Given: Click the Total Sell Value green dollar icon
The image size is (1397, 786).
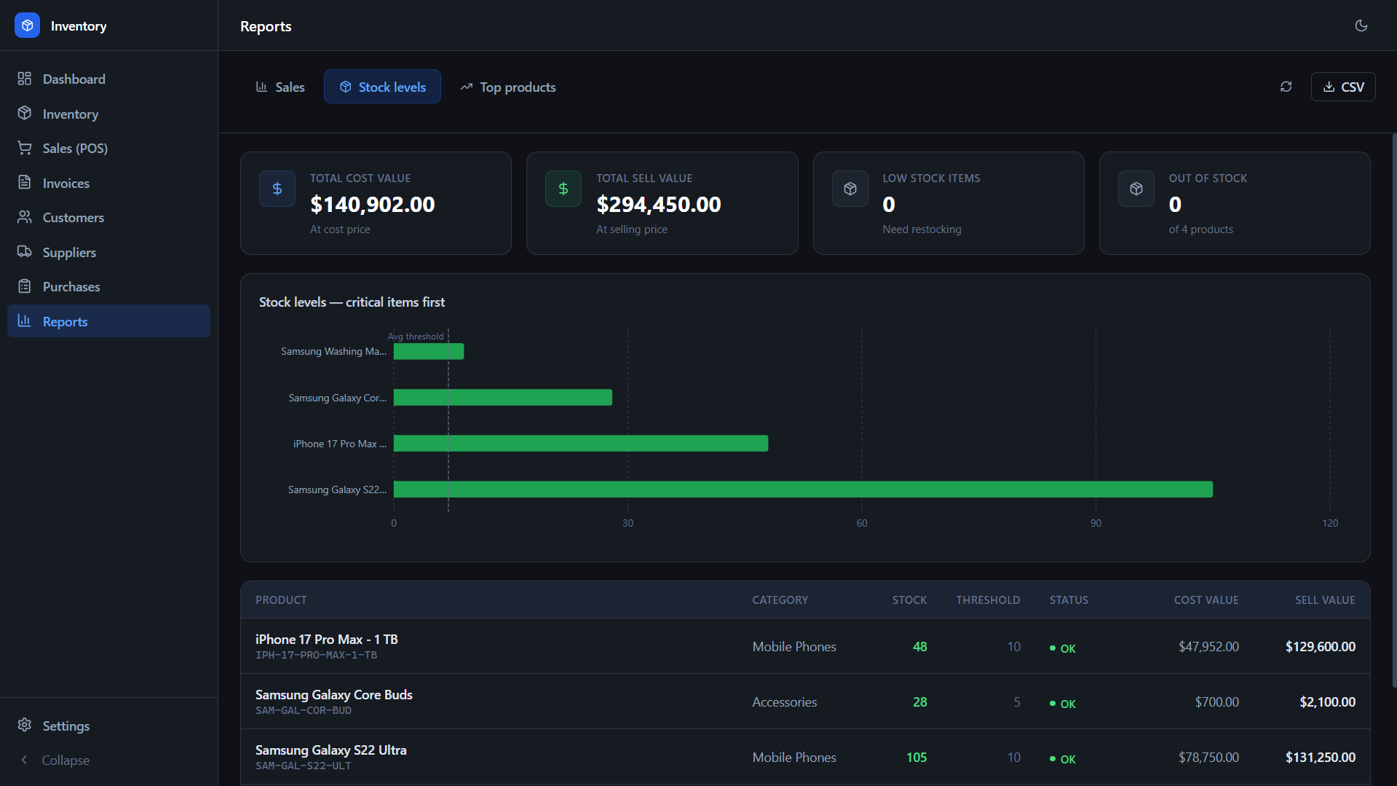Looking at the screenshot, I should (x=563, y=189).
